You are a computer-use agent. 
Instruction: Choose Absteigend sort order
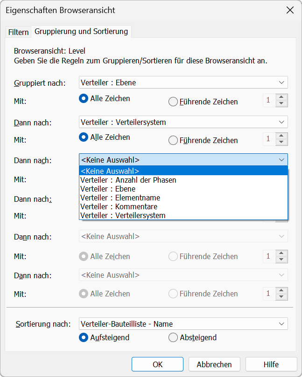coord(173,337)
